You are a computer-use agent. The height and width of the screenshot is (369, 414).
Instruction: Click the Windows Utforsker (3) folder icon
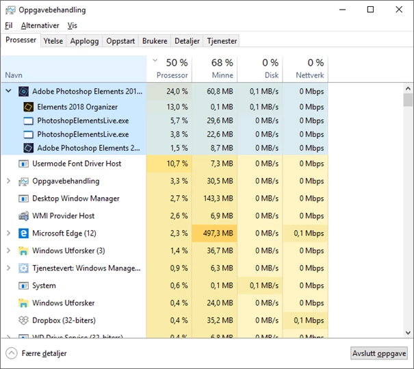point(23,251)
